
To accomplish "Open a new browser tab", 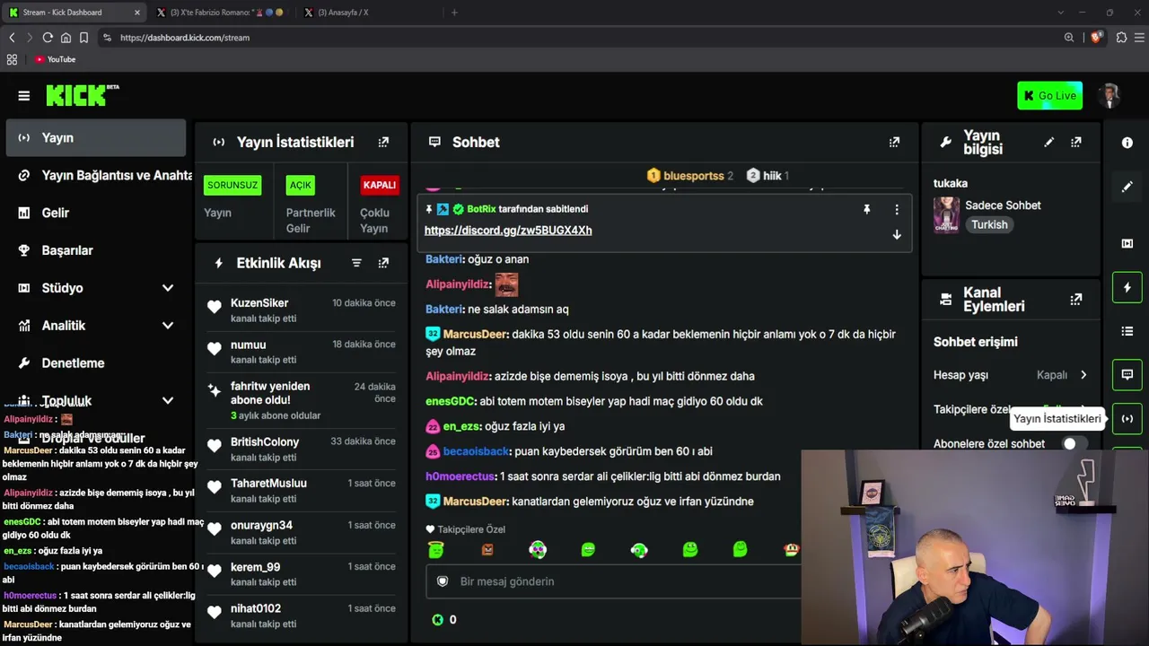I will (454, 13).
